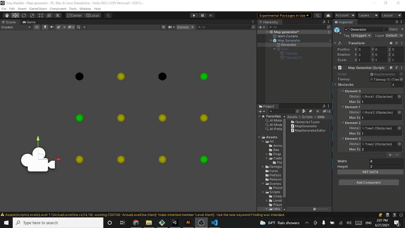Toggle scene lighting with the lightbulb icon

click(45, 27)
